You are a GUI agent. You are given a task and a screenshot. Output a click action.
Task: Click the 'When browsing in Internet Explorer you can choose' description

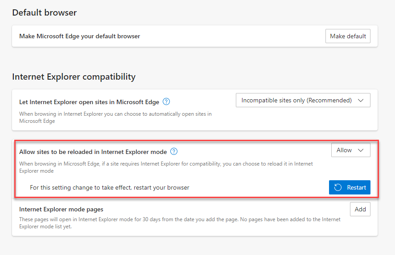[115, 117]
